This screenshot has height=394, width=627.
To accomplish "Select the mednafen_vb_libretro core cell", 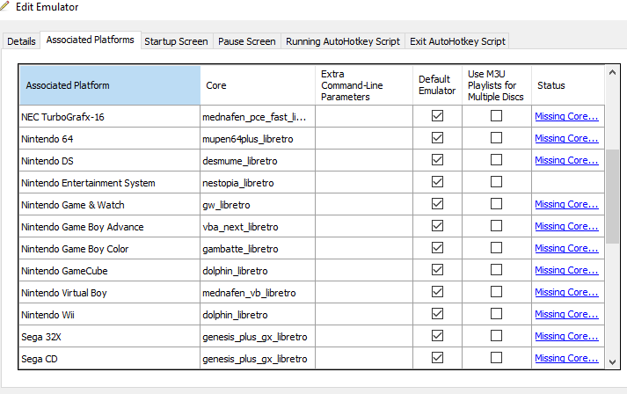I will (x=258, y=292).
